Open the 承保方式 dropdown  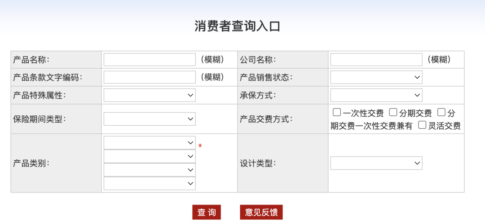coord(376,95)
